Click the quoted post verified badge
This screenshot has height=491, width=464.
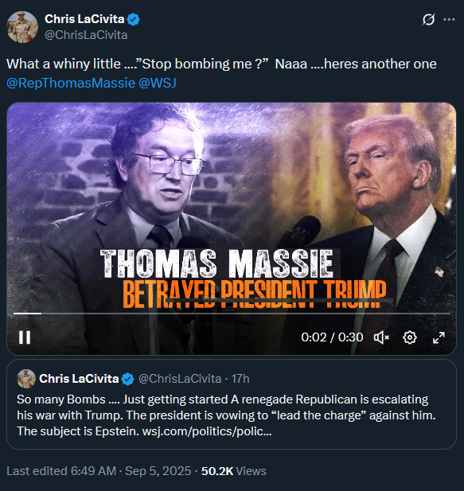128,379
